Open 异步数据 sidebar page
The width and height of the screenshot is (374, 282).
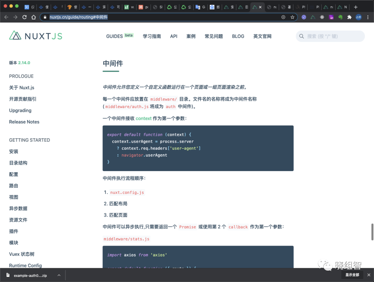tap(18, 209)
